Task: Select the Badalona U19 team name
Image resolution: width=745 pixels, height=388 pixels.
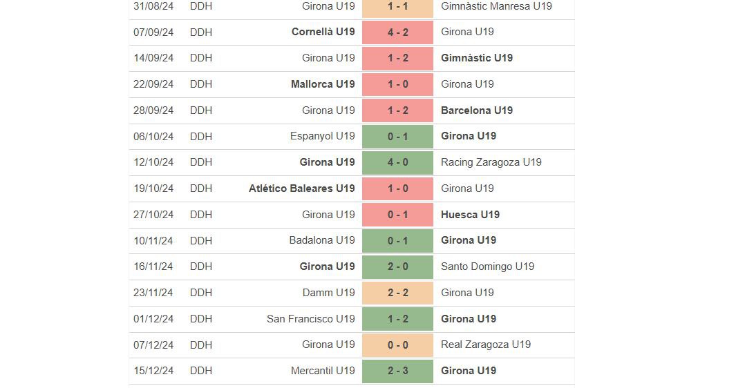Action: pyautogui.click(x=321, y=240)
